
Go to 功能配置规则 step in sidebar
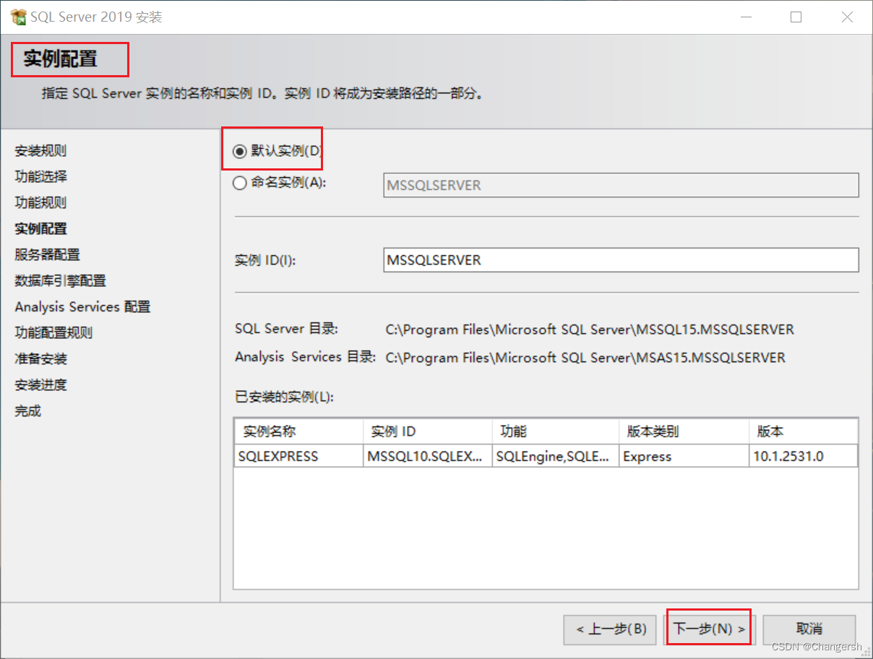(53, 333)
